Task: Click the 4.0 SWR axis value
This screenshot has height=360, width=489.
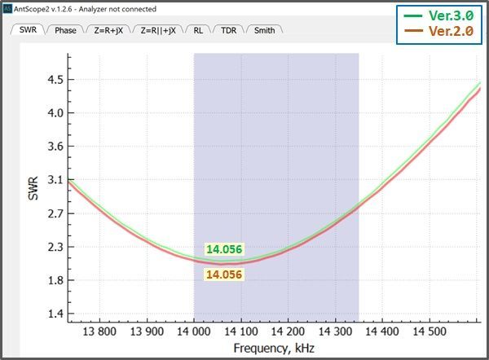Action: point(55,113)
